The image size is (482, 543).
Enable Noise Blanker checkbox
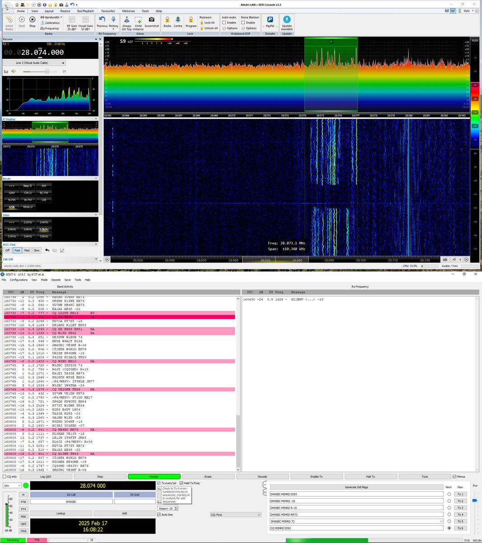point(243,23)
